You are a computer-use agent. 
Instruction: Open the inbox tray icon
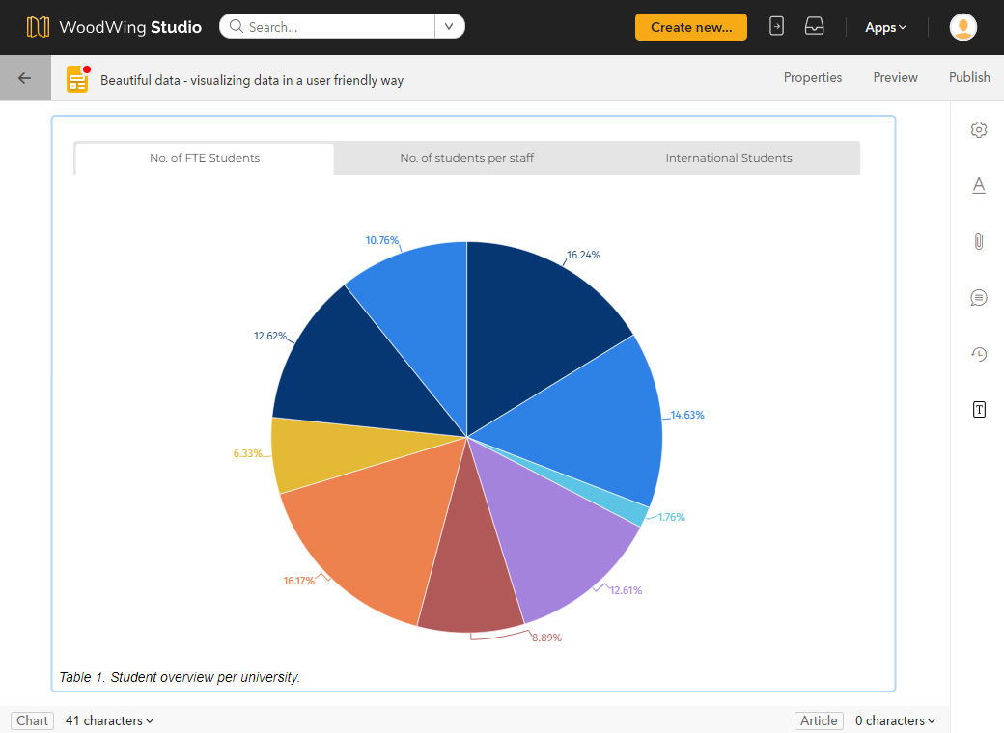[x=814, y=26]
